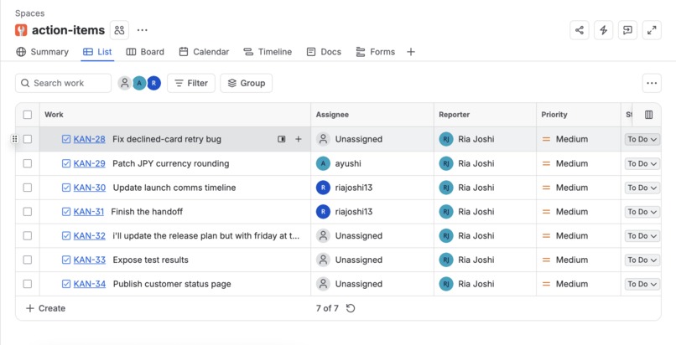Refresh list icon next to 7 of 7
Image resolution: width=676 pixels, height=345 pixels.
coord(351,308)
